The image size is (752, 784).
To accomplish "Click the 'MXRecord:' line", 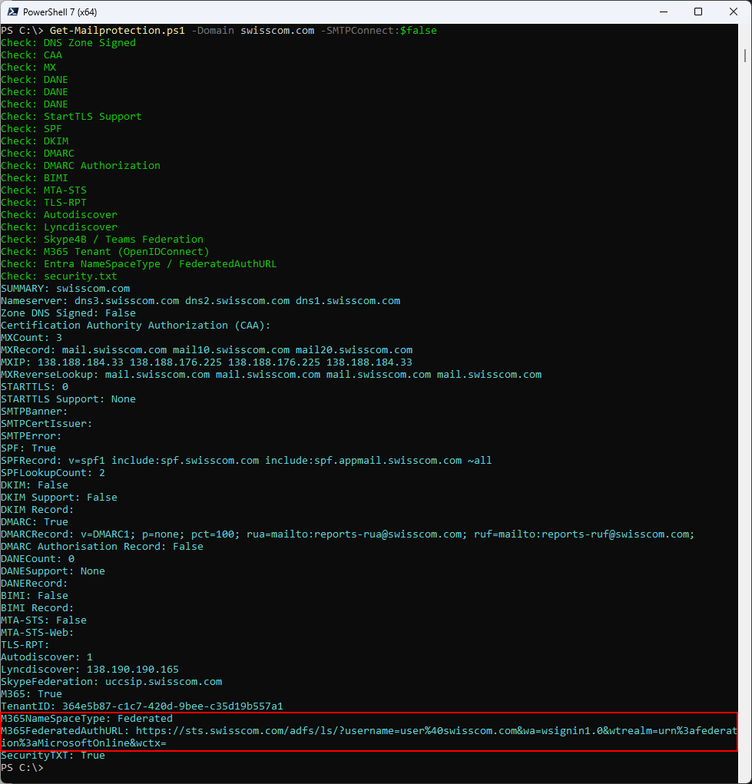I will click(x=207, y=350).
